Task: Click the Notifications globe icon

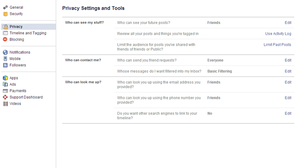Action: pyautogui.click(x=5, y=52)
